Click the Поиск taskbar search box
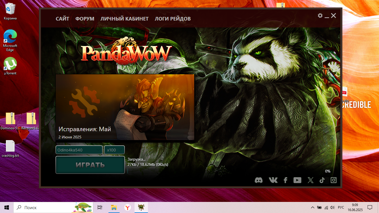Screen dimensions: 379x213 [x=53, y=207]
